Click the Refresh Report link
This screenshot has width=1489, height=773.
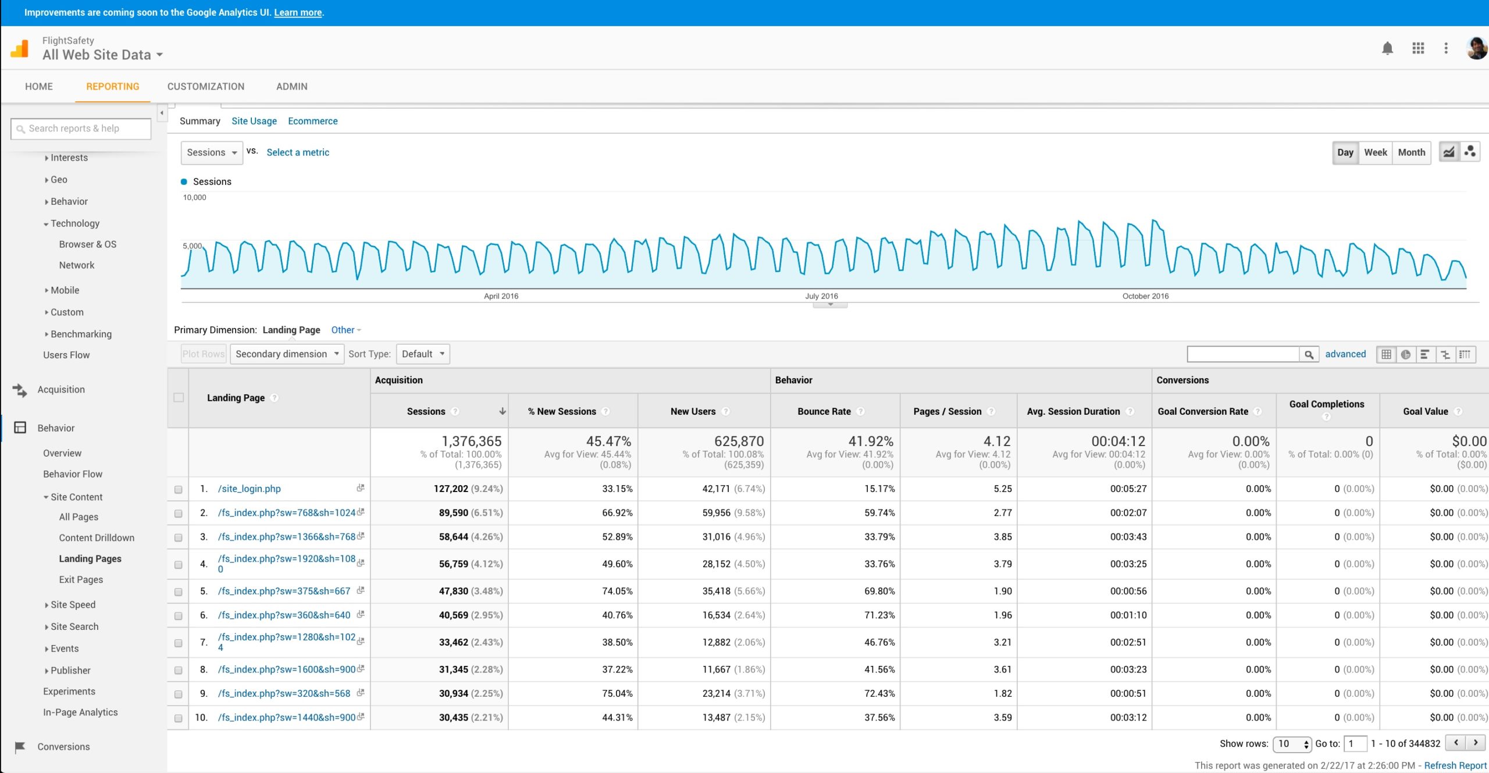pyautogui.click(x=1455, y=765)
